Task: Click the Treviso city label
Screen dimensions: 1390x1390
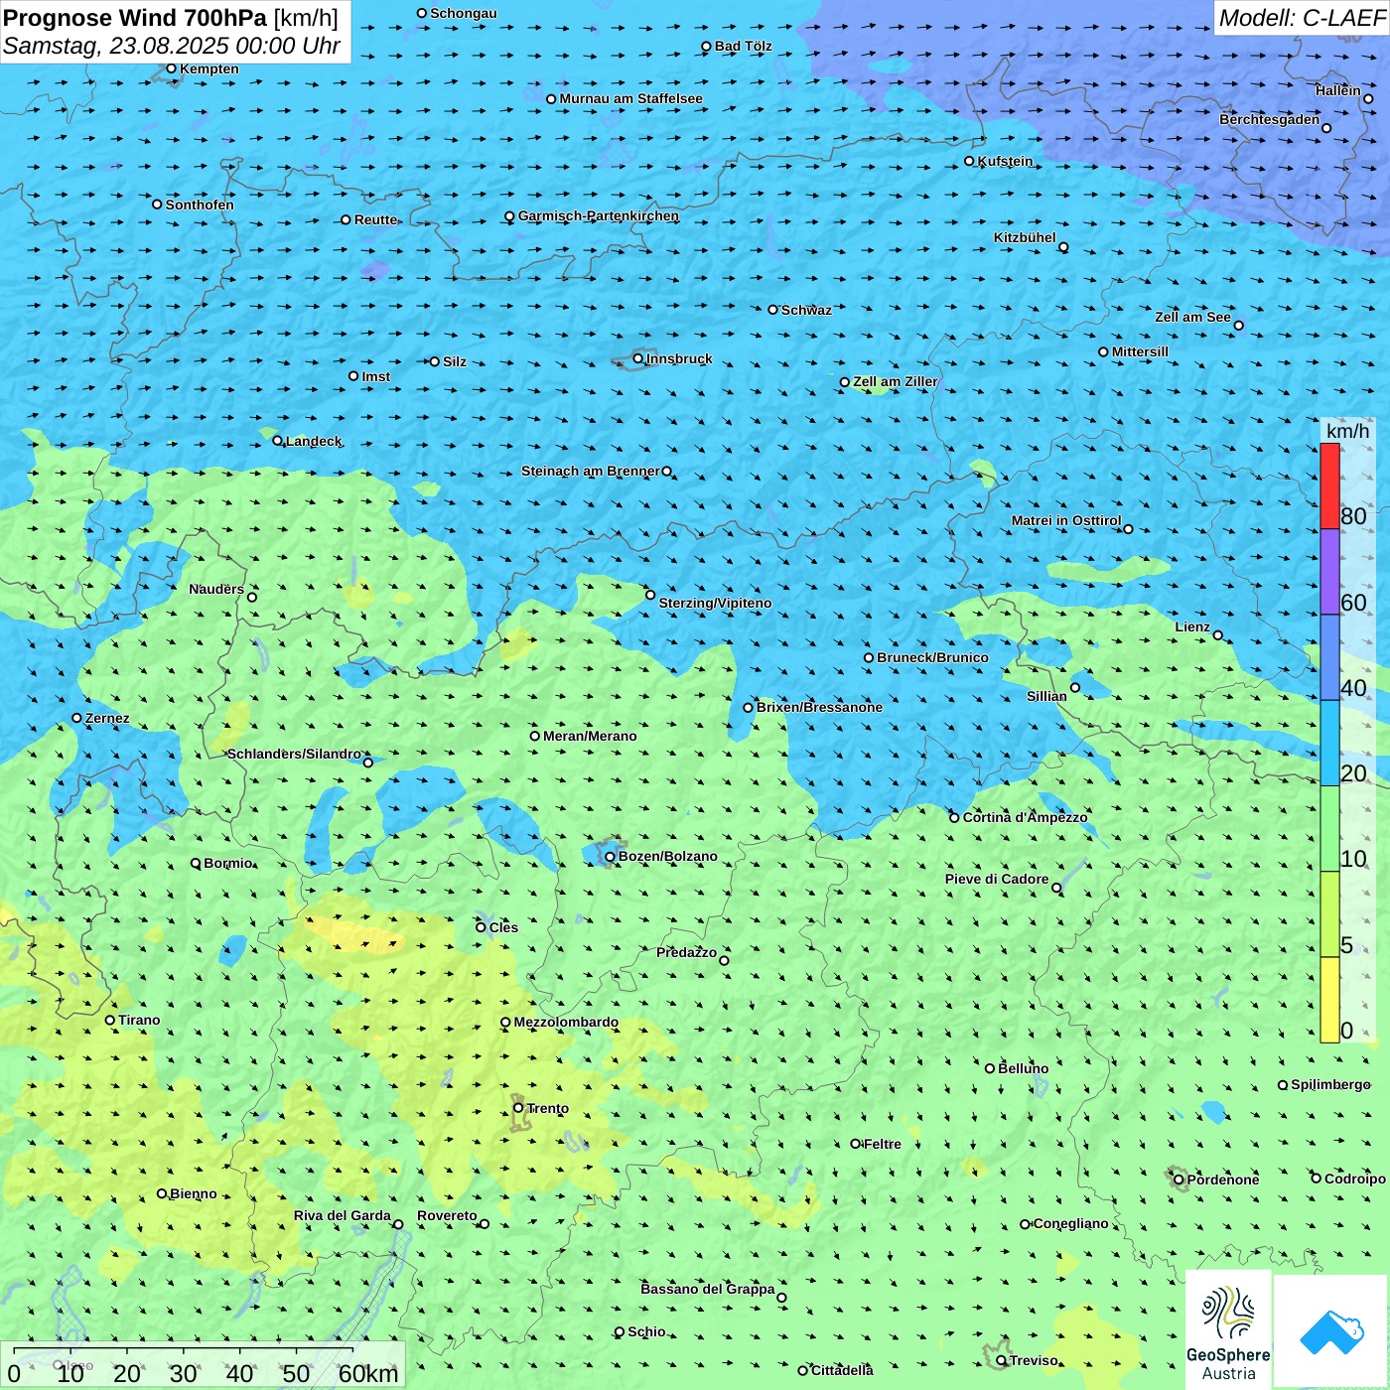Action: click(x=1034, y=1360)
